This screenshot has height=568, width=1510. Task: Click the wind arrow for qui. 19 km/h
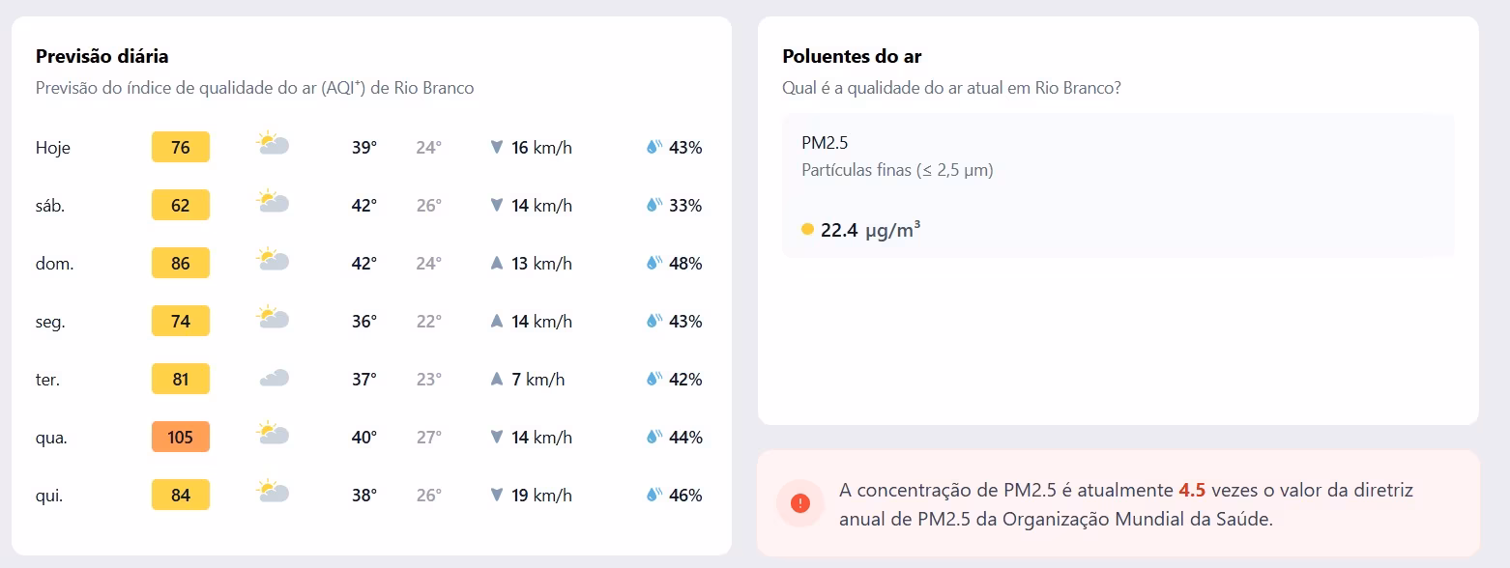tap(497, 495)
